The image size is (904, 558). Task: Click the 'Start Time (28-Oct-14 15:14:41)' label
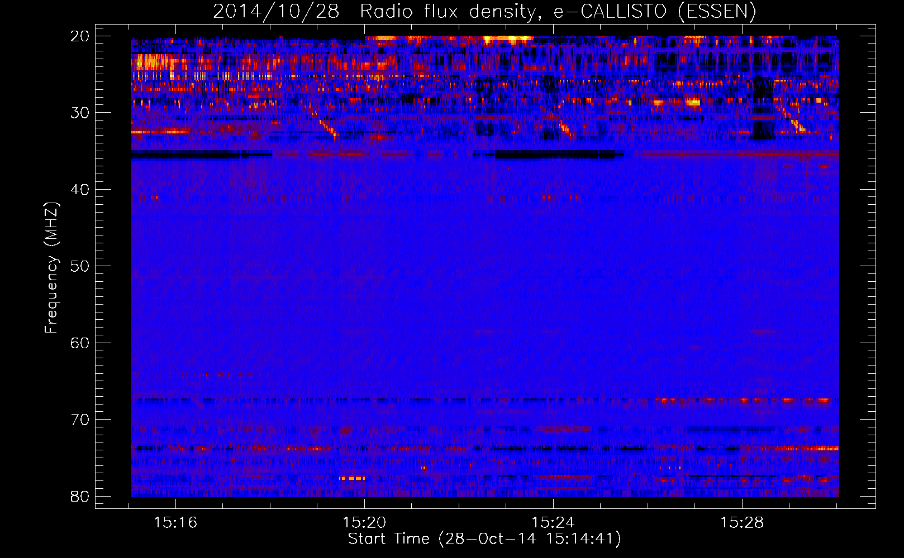[484, 539]
